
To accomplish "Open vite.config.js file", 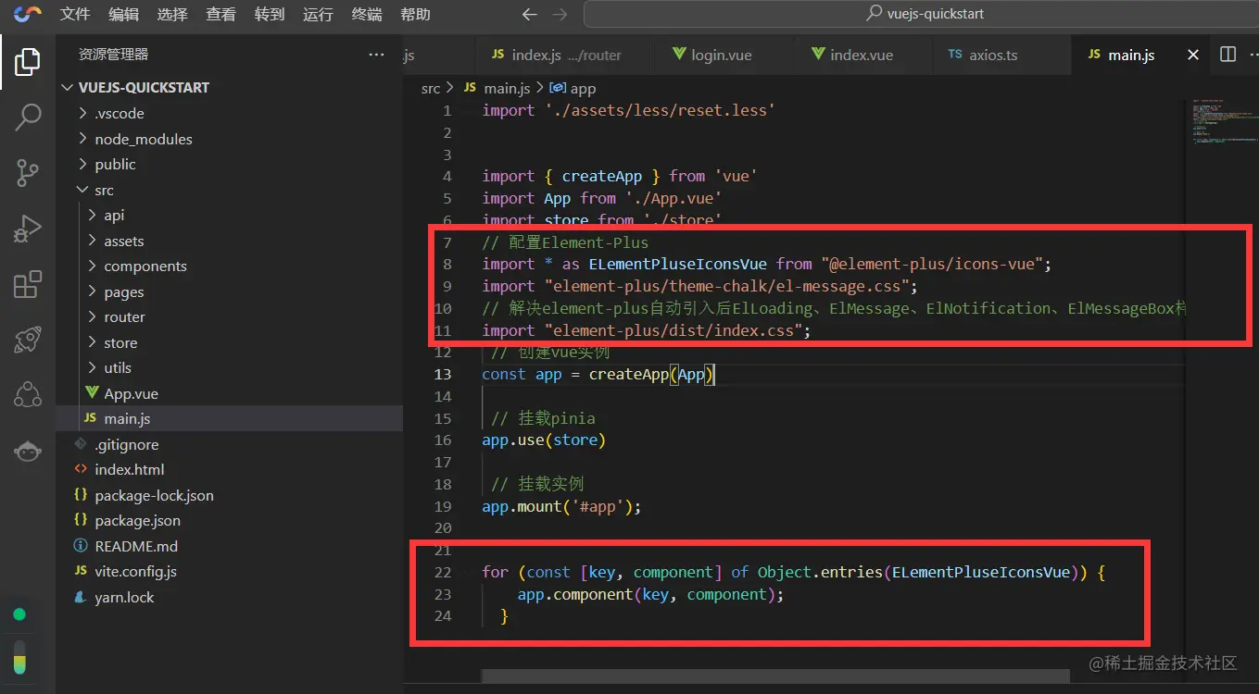I will click(x=229, y=571).
